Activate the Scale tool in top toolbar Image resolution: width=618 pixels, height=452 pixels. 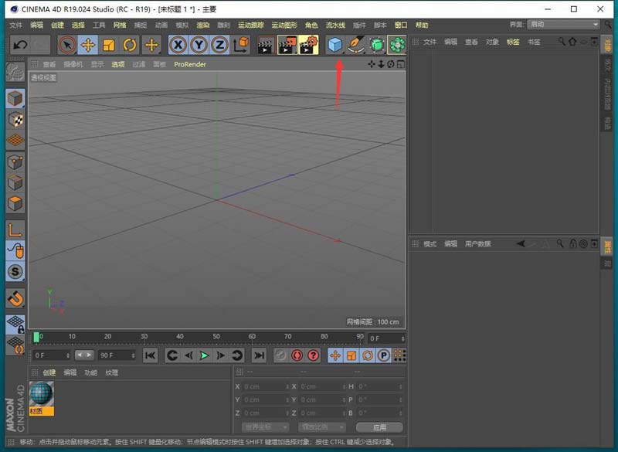pyautogui.click(x=109, y=45)
